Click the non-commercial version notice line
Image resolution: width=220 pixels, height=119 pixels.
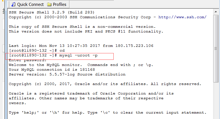[82, 27]
